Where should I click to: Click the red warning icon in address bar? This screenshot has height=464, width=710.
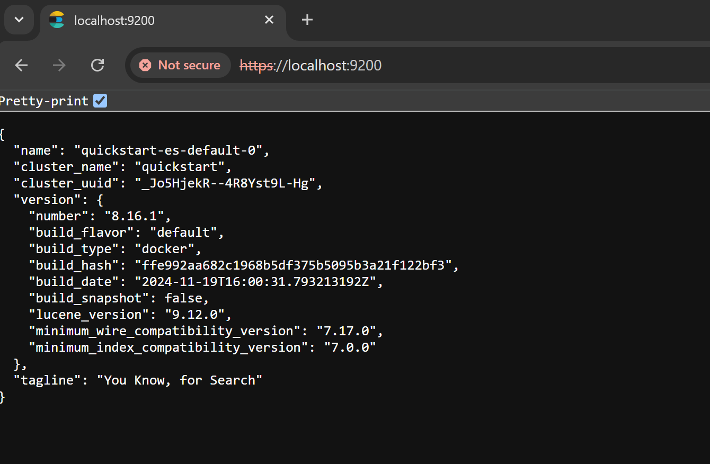point(145,65)
